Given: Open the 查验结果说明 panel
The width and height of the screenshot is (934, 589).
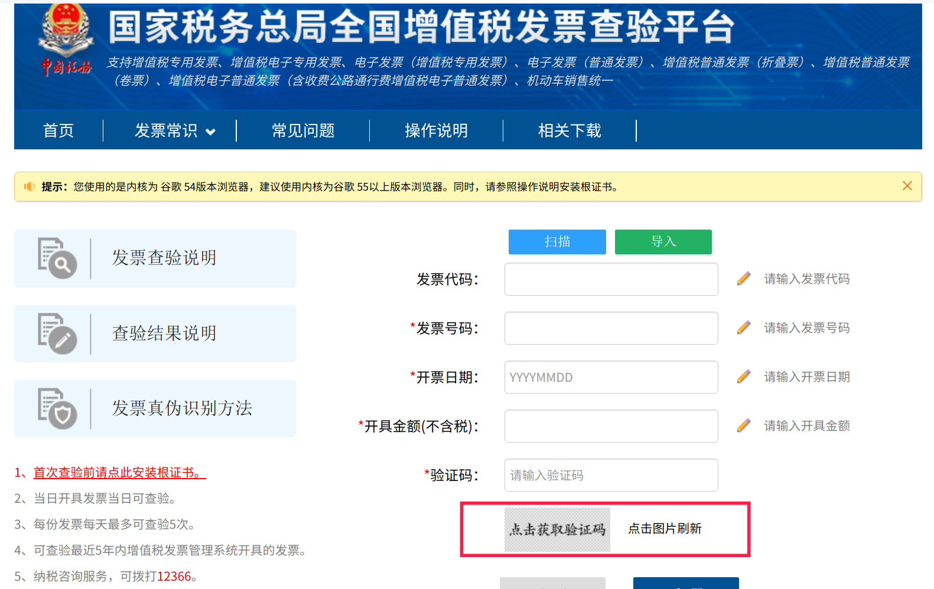Looking at the screenshot, I should [x=155, y=333].
